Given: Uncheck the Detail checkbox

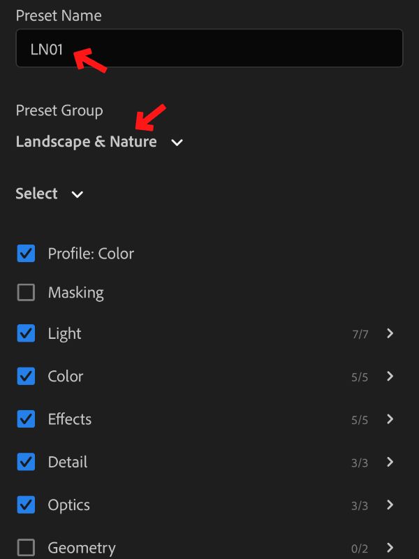Looking at the screenshot, I should (26, 462).
